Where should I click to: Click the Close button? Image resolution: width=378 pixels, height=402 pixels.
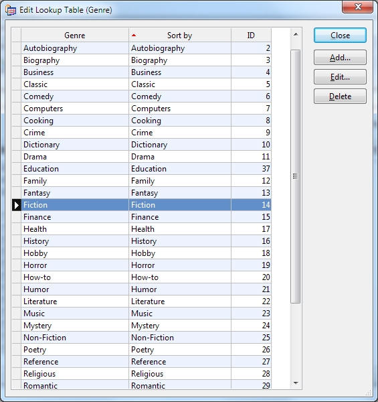[340, 36]
